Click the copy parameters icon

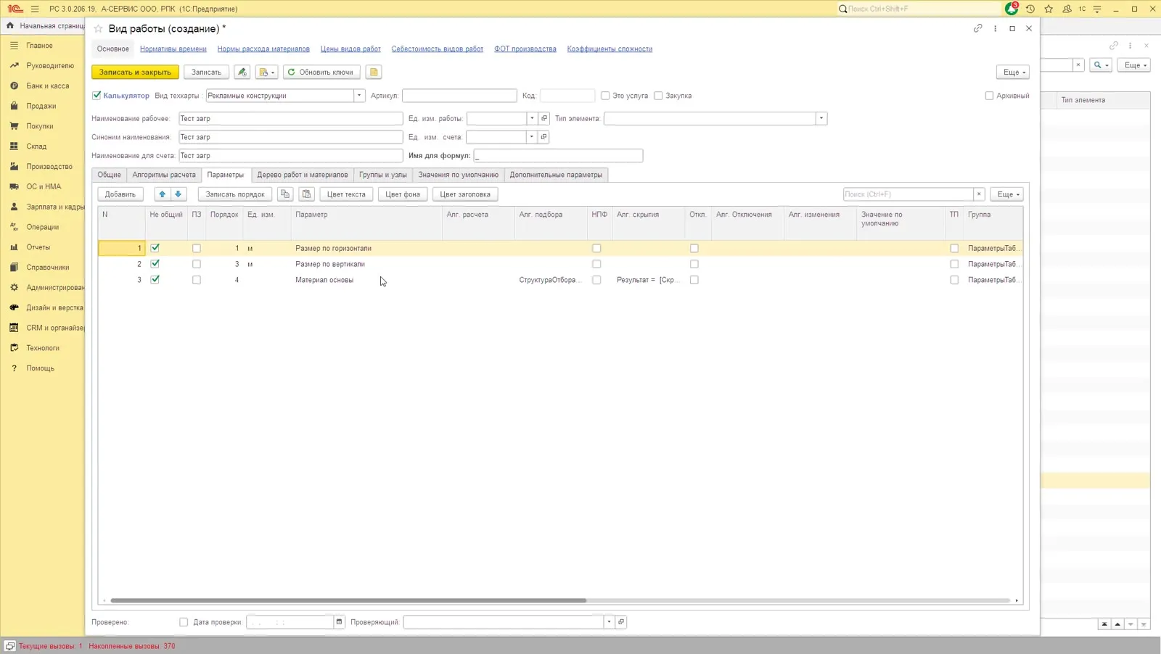tap(285, 194)
